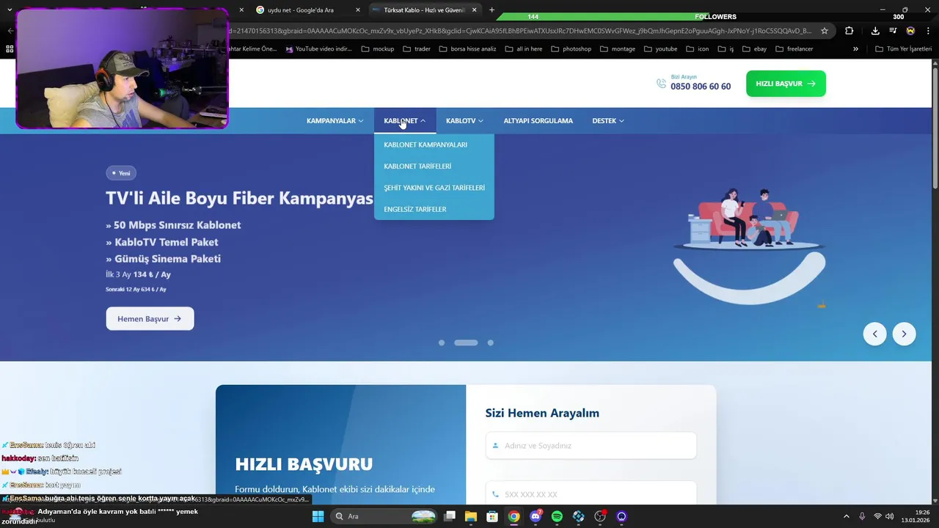
Task: Click the Chrome apps grid icon
Action: (10, 49)
